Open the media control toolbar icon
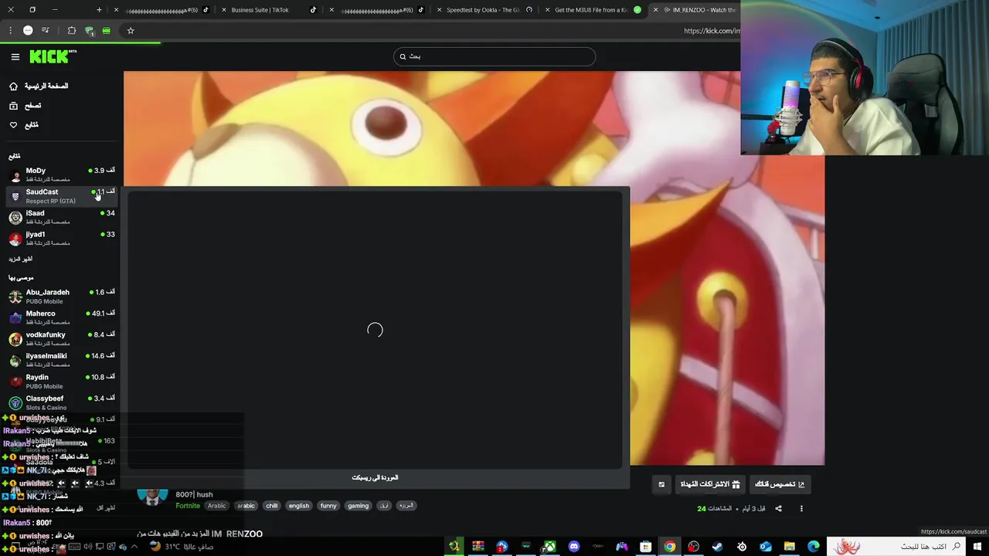Screen dimensions: 989x556 pyautogui.click(x=46, y=30)
